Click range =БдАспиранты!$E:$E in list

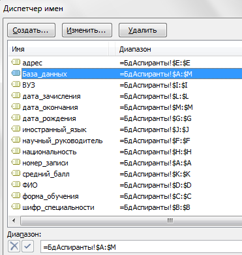coord(155,63)
